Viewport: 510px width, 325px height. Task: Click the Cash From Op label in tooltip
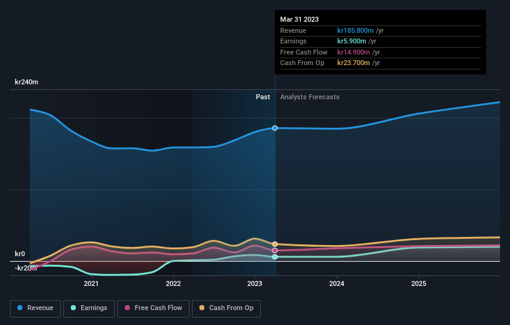[302, 63]
